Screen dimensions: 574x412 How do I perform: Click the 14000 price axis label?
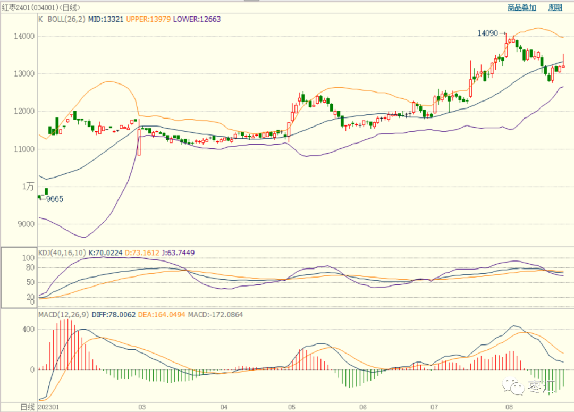coord(24,36)
